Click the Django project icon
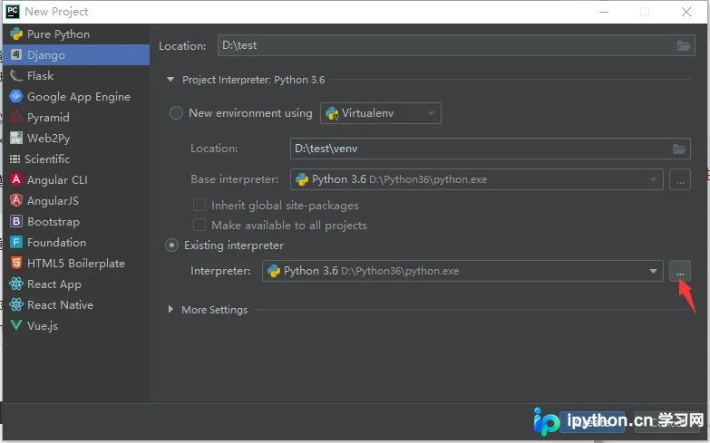The width and height of the screenshot is (710, 443). [x=16, y=54]
